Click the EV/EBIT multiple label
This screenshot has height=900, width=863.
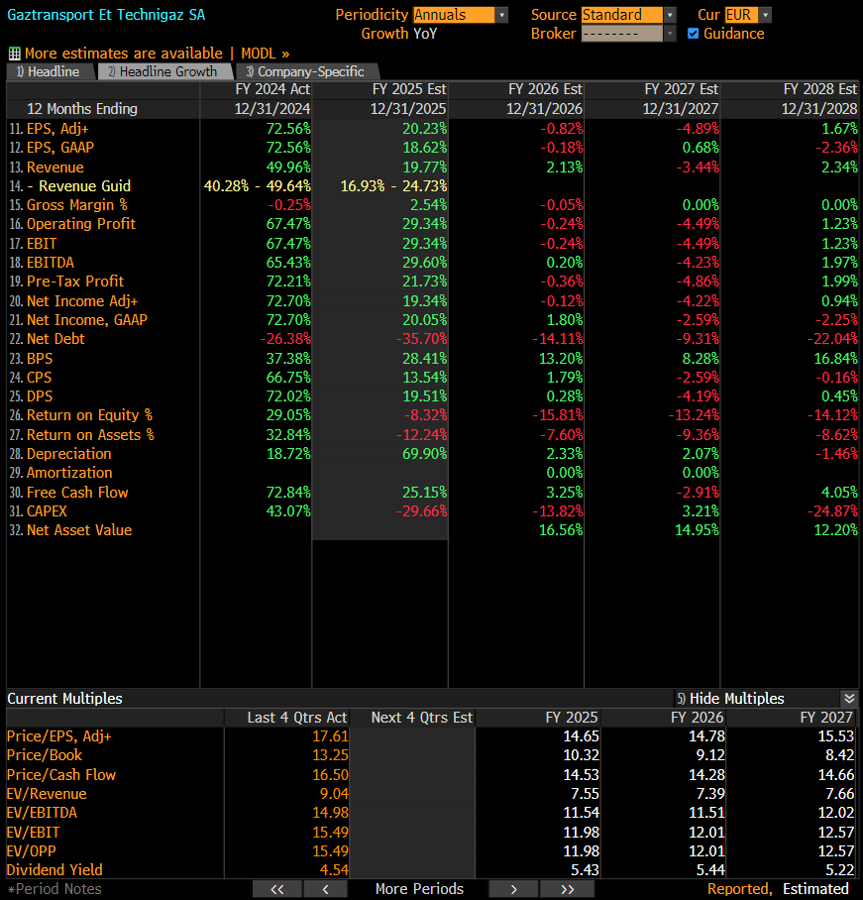pyautogui.click(x=34, y=833)
